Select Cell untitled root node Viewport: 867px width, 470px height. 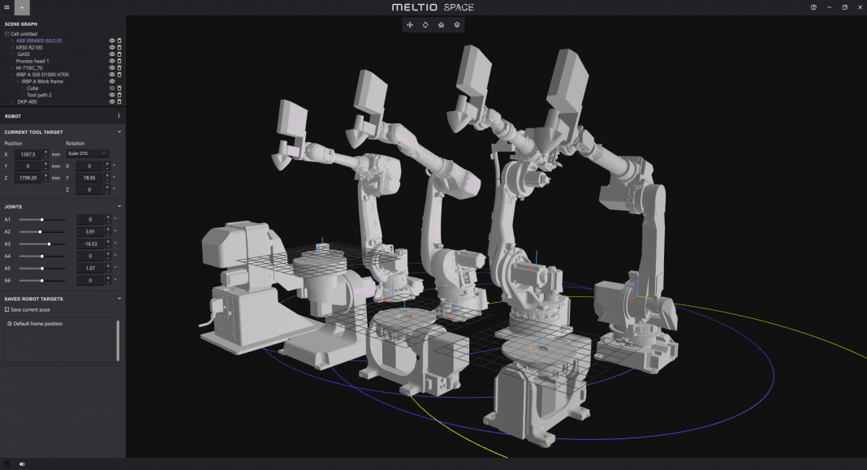coord(24,34)
